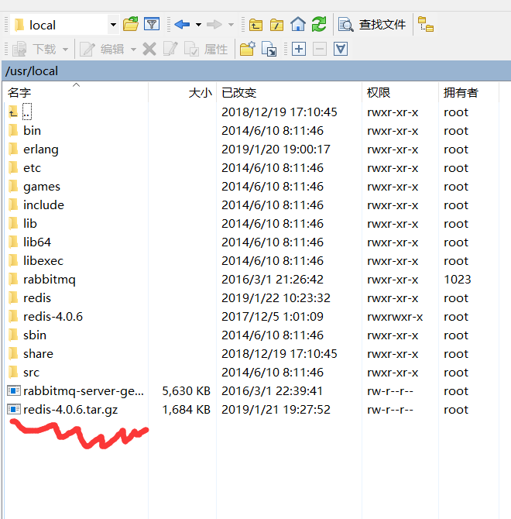Click date 2016/3/1 21:26:42 of rabbitmq
Screen dimensions: 511x519
(273, 280)
